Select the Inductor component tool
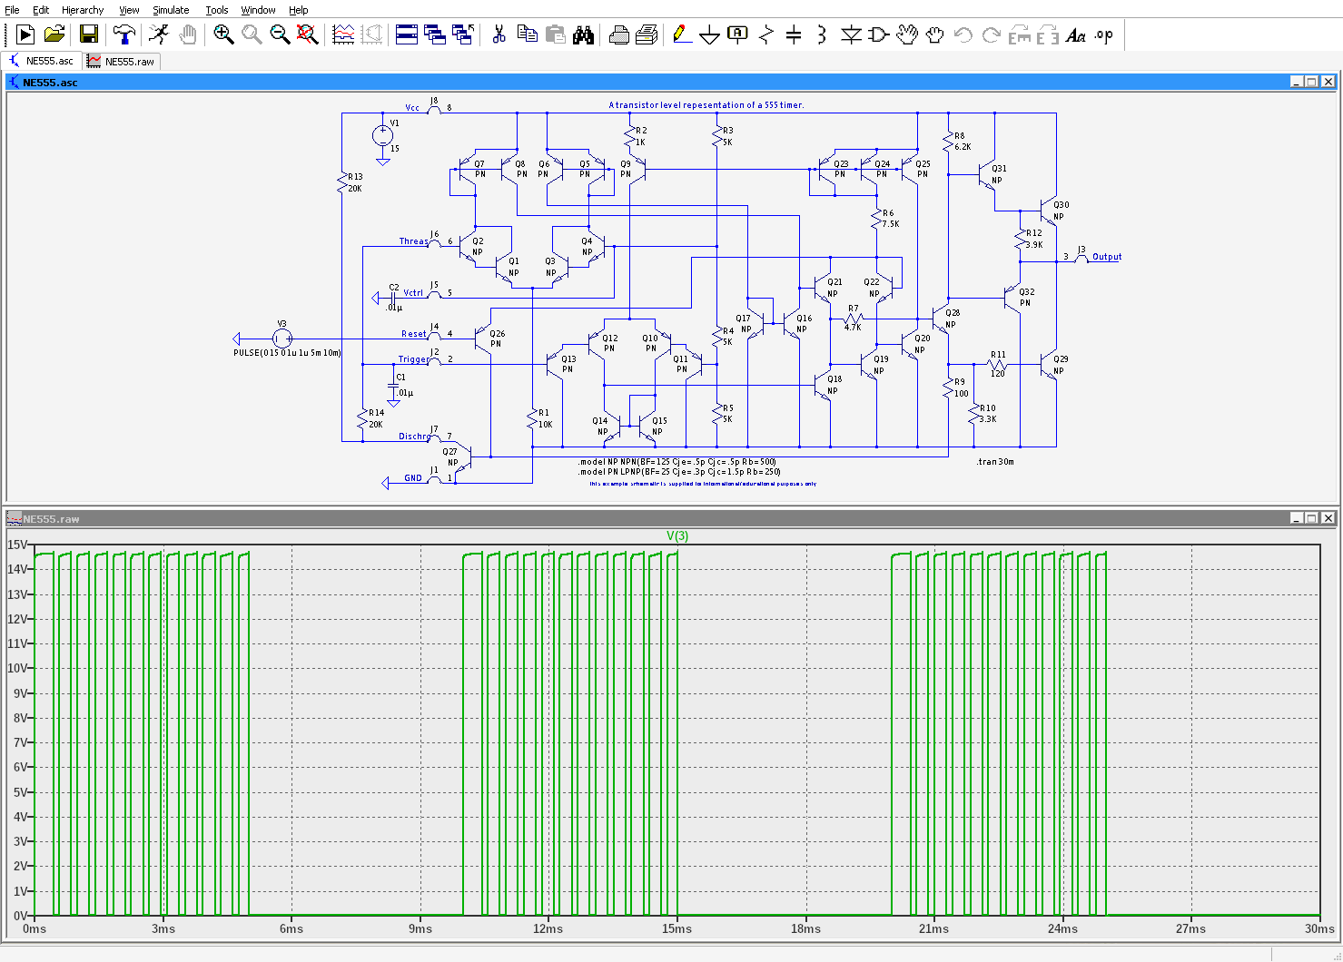 (822, 34)
